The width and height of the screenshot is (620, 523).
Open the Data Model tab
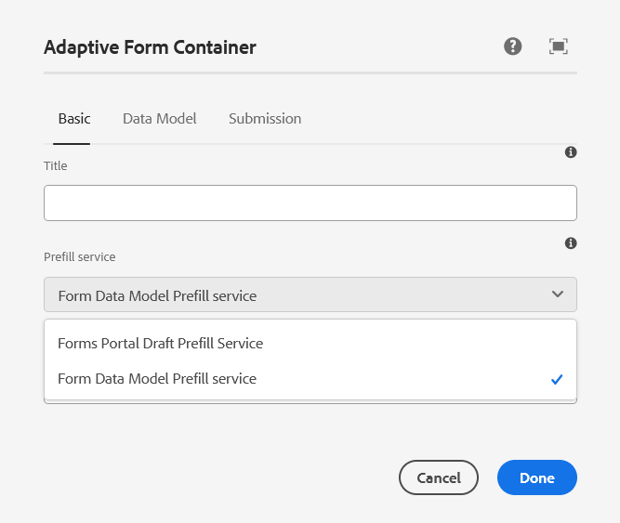point(159,119)
